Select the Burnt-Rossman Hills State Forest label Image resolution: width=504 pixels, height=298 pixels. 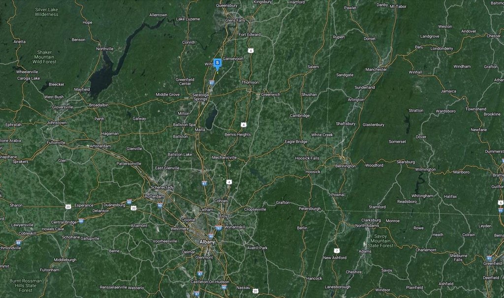click(26, 286)
